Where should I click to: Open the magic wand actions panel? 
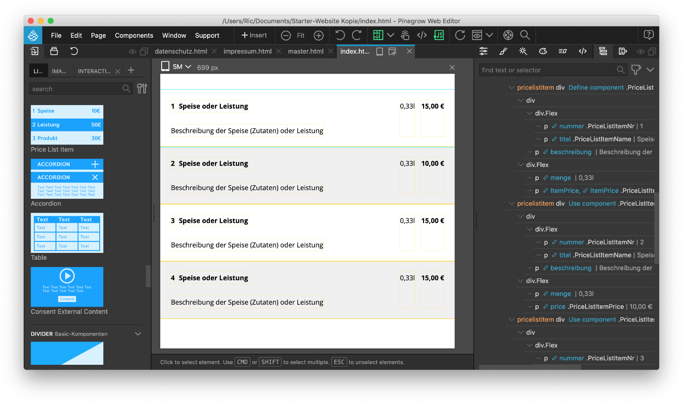(x=523, y=51)
